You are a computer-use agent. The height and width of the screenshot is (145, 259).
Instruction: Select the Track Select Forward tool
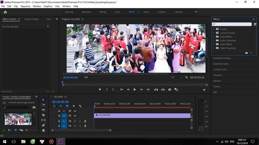pos(43,105)
